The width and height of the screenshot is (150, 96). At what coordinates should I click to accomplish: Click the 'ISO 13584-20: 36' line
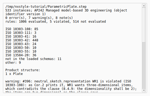(21, 55)
